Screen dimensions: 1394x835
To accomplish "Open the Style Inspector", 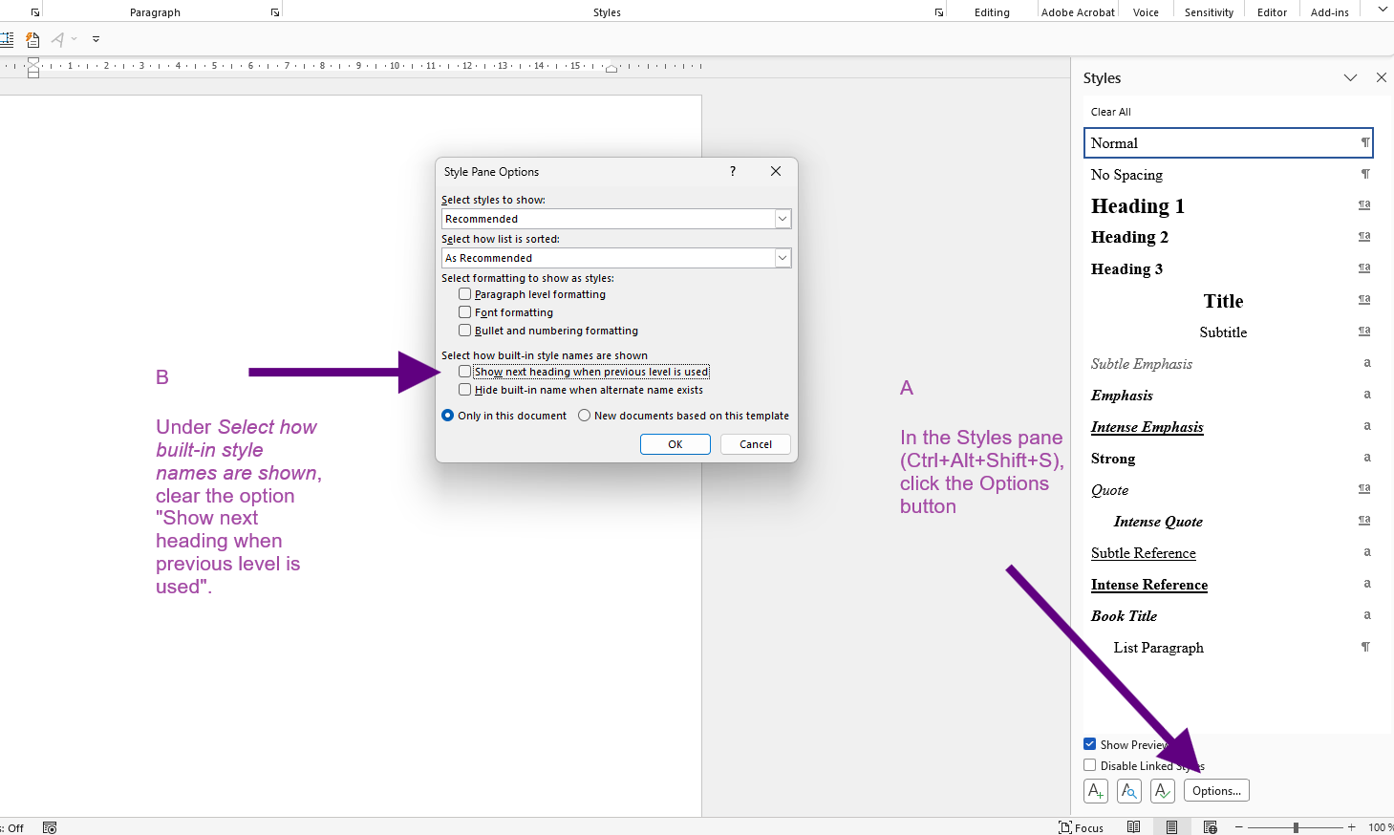I will [x=1129, y=791].
